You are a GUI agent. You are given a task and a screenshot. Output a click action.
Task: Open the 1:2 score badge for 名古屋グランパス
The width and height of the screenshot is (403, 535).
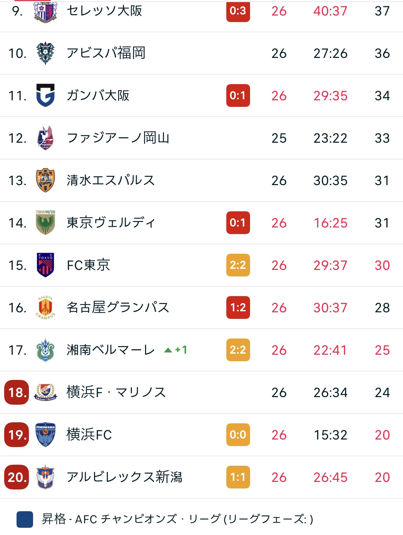[x=238, y=307]
